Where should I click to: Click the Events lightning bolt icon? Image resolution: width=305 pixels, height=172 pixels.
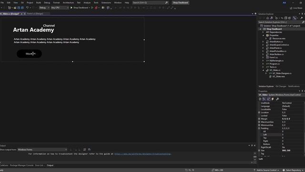click(273, 99)
